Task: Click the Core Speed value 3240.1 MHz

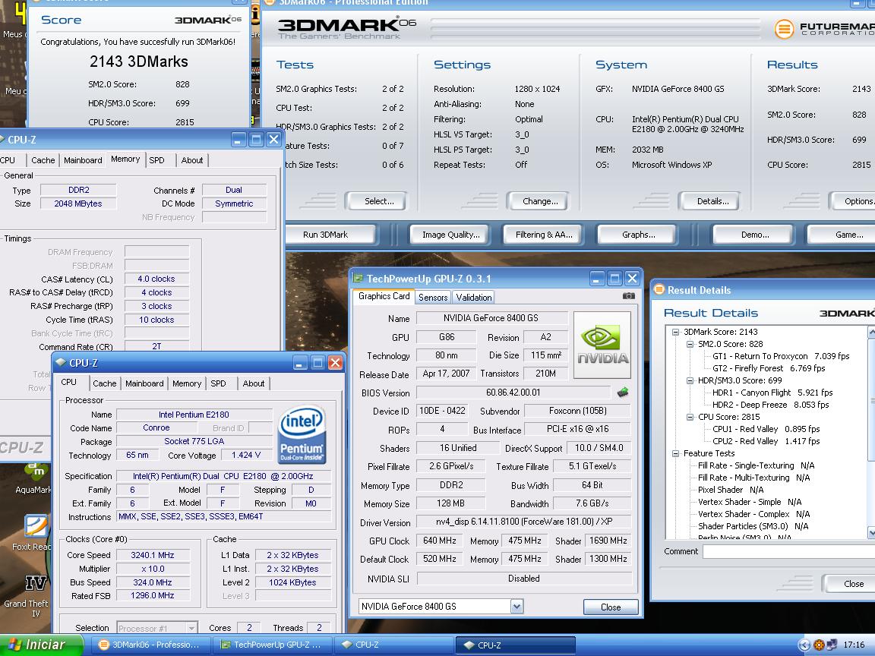Action: pos(153,555)
